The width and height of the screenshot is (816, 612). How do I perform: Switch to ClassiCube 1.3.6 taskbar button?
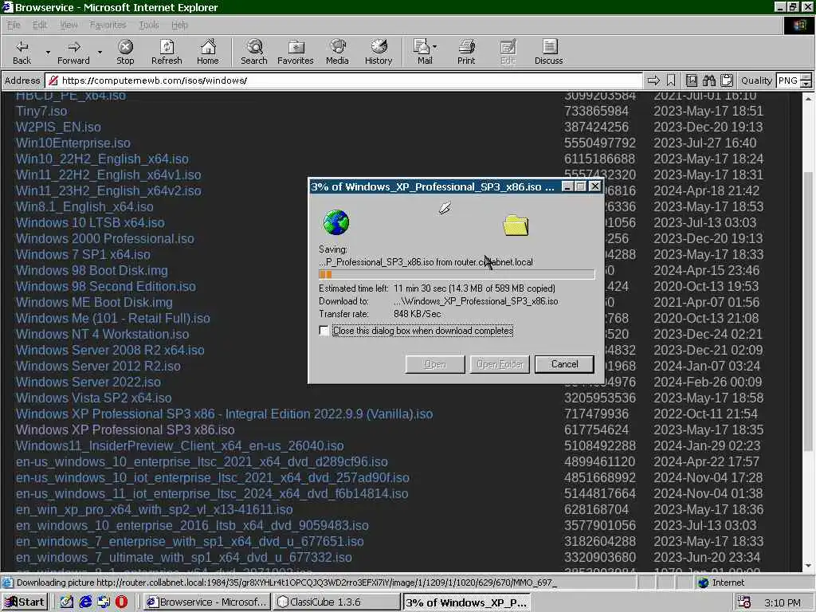(x=337, y=602)
